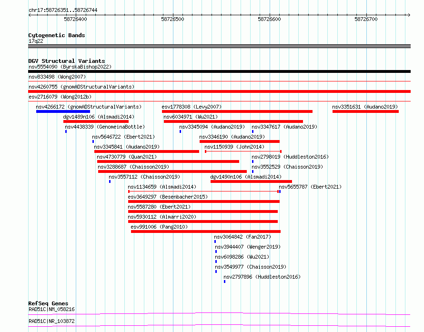
Task: Select the nsv1134659 (Alsmadi2014) label
Action: click(x=162, y=187)
